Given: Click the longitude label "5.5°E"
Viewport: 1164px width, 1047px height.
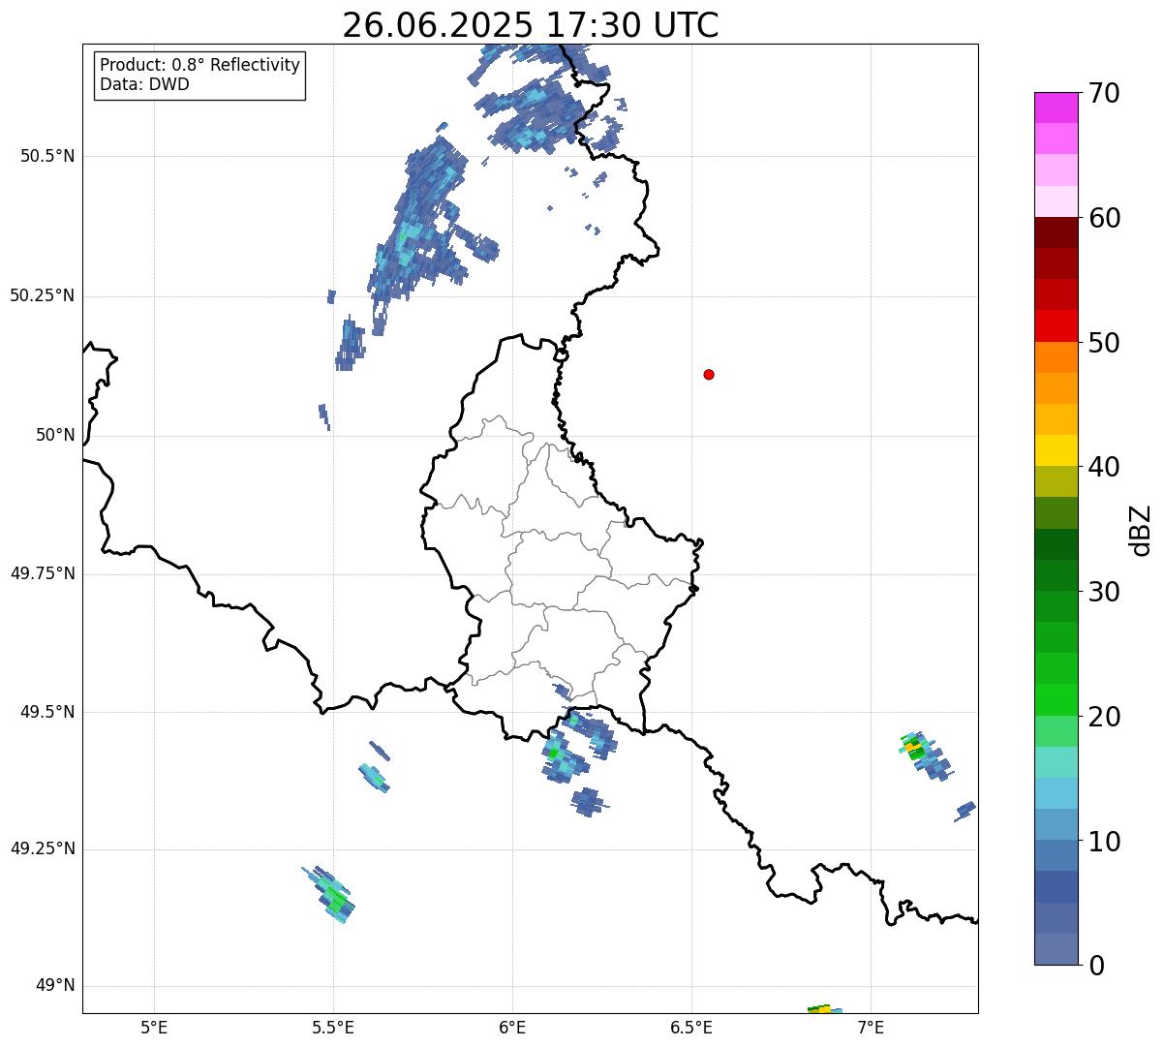Looking at the screenshot, I should point(333,1028).
